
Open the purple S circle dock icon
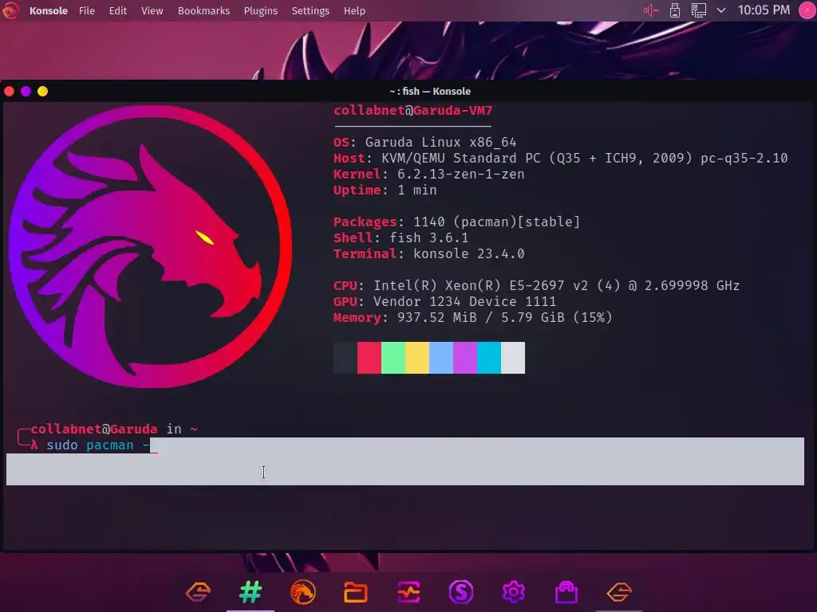[461, 592]
